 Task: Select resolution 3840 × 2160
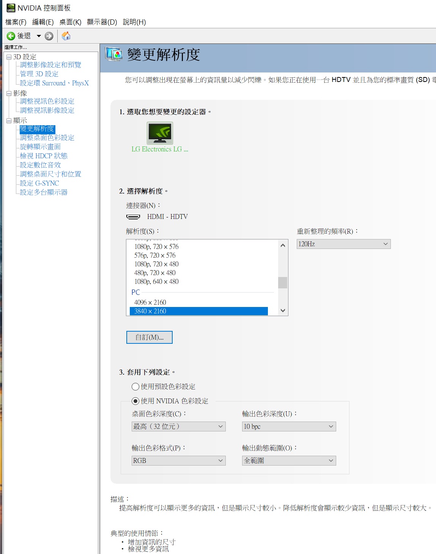pyautogui.click(x=199, y=311)
